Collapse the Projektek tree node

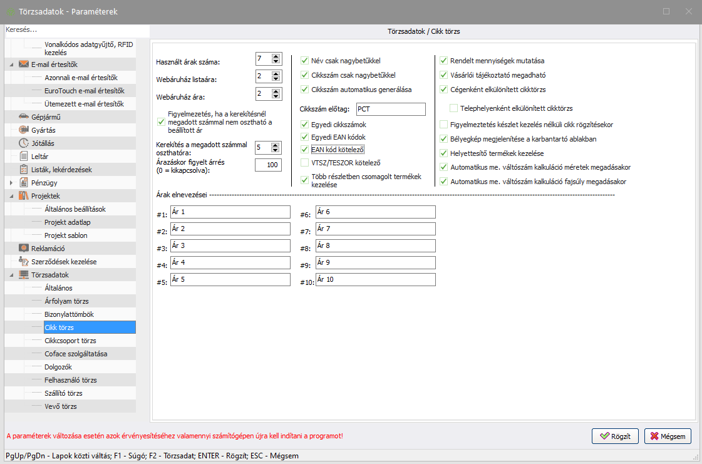pyautogui.click(x=12, y=196)
